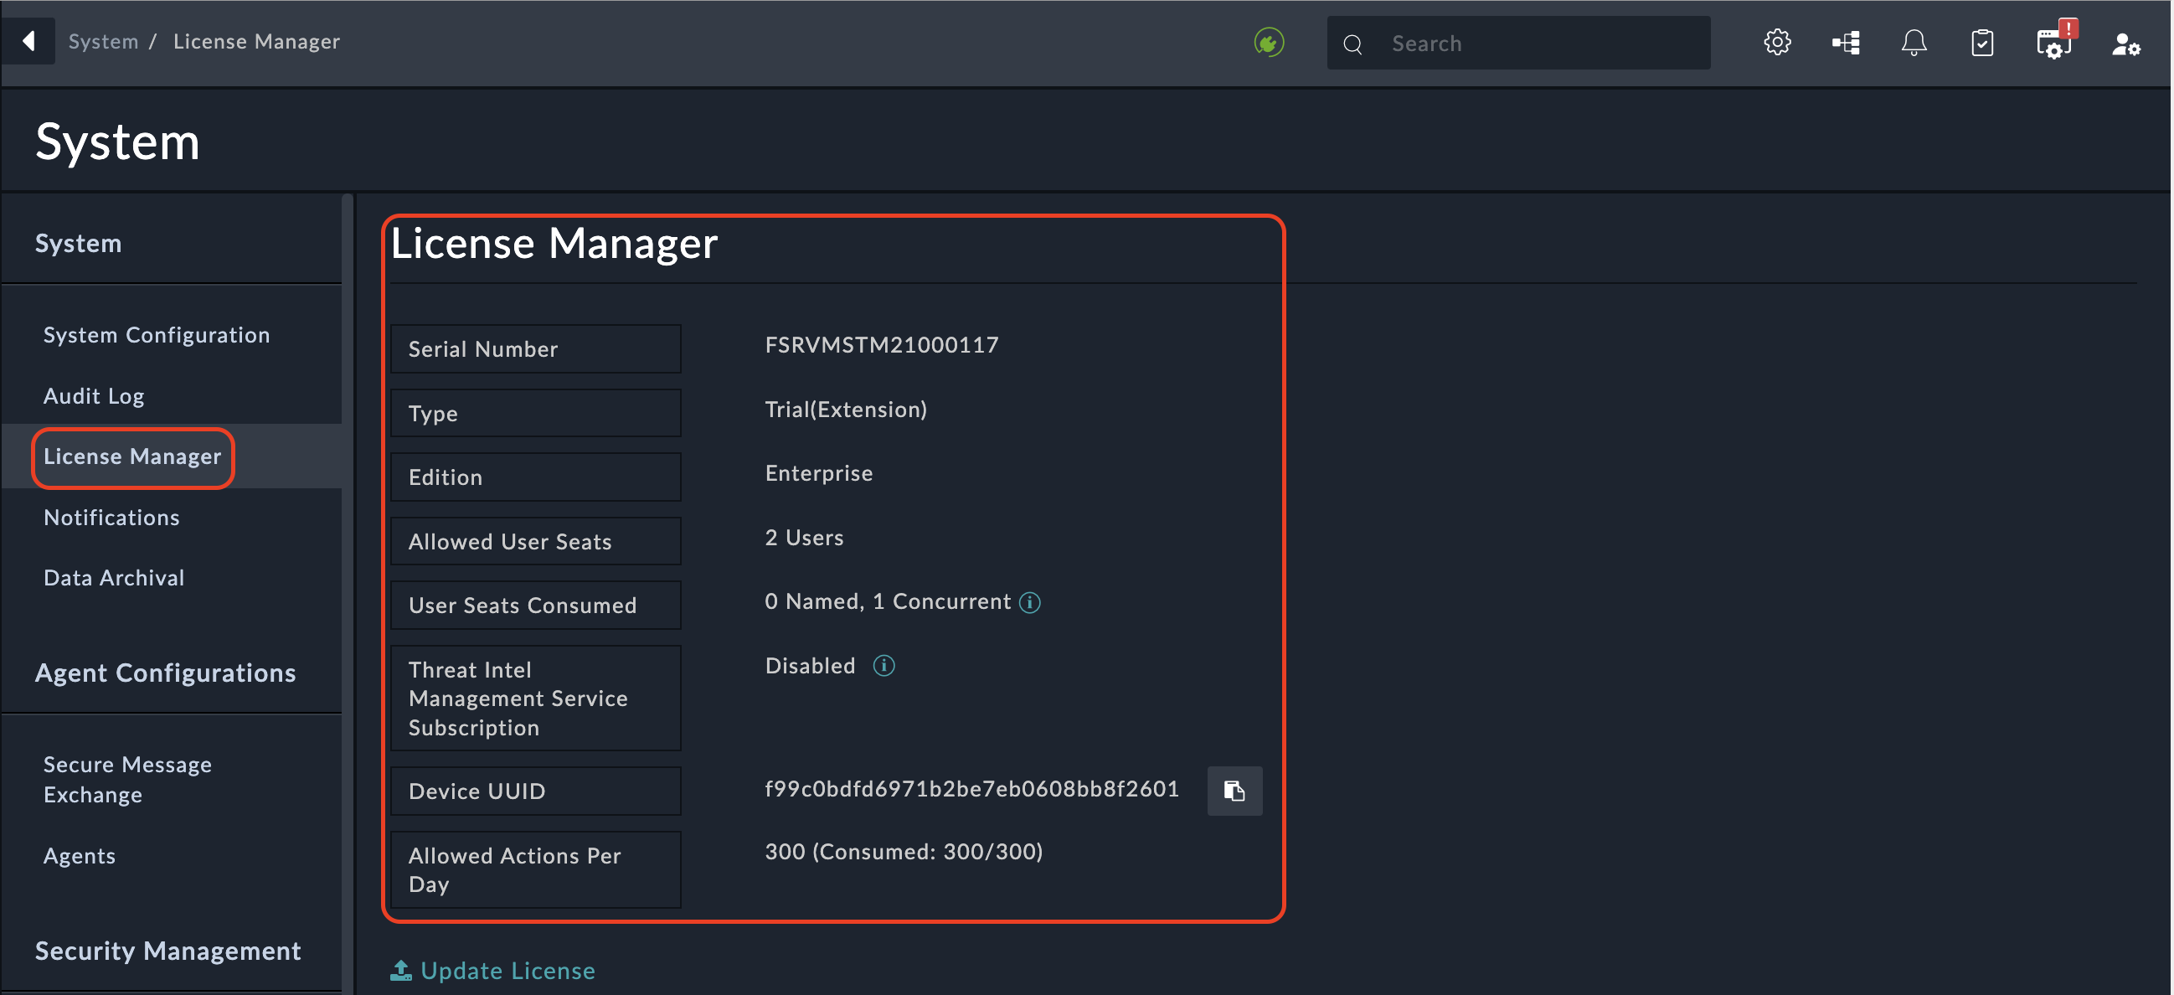Select the Data Archival menu item
The width and height of the screenshot is (2174, 995).
point(115,576)
